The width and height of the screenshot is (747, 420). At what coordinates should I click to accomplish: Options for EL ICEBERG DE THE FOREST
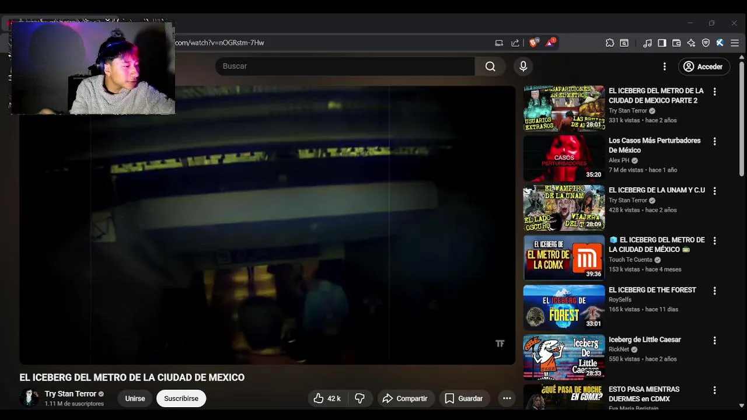714,290
